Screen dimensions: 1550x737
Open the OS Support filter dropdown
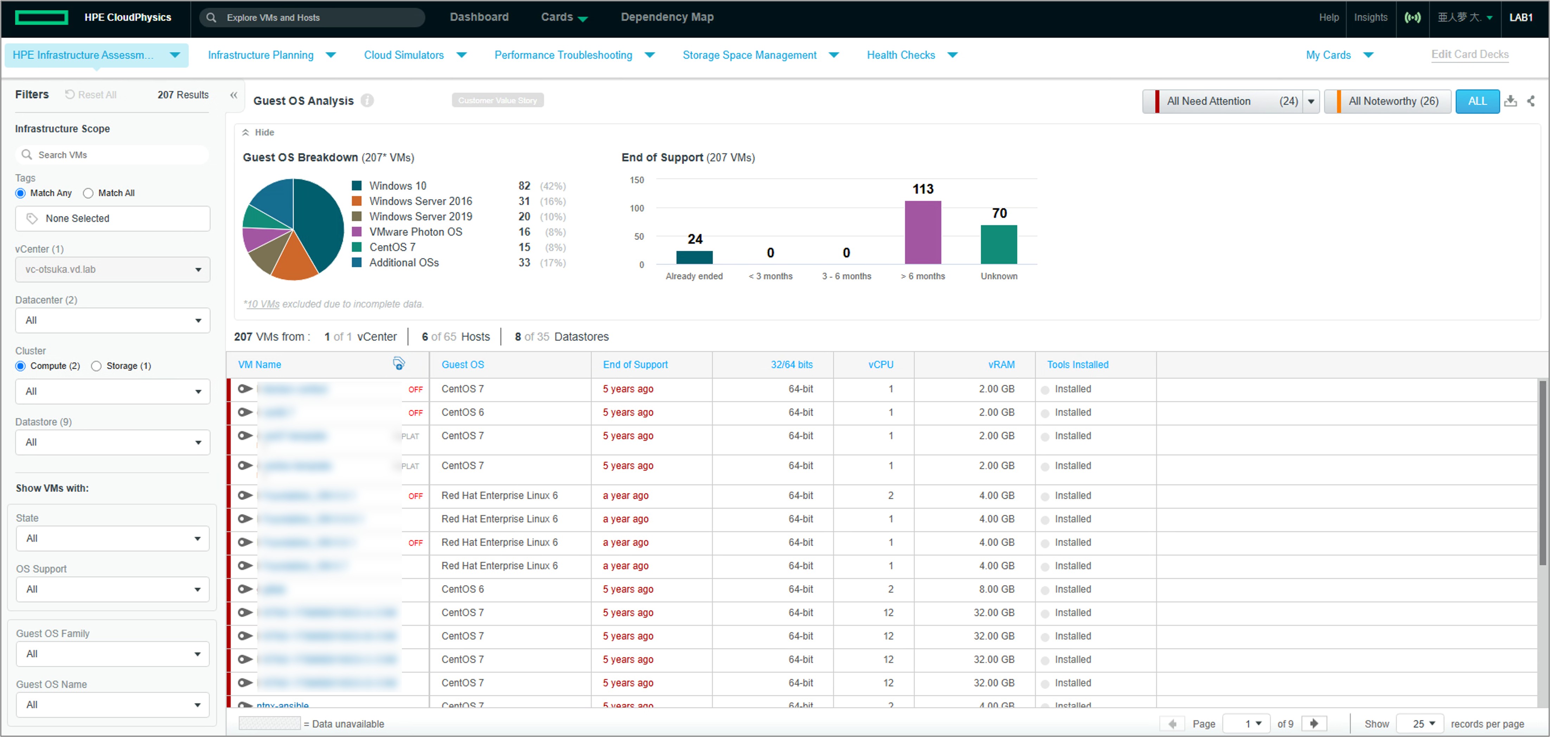113,590
